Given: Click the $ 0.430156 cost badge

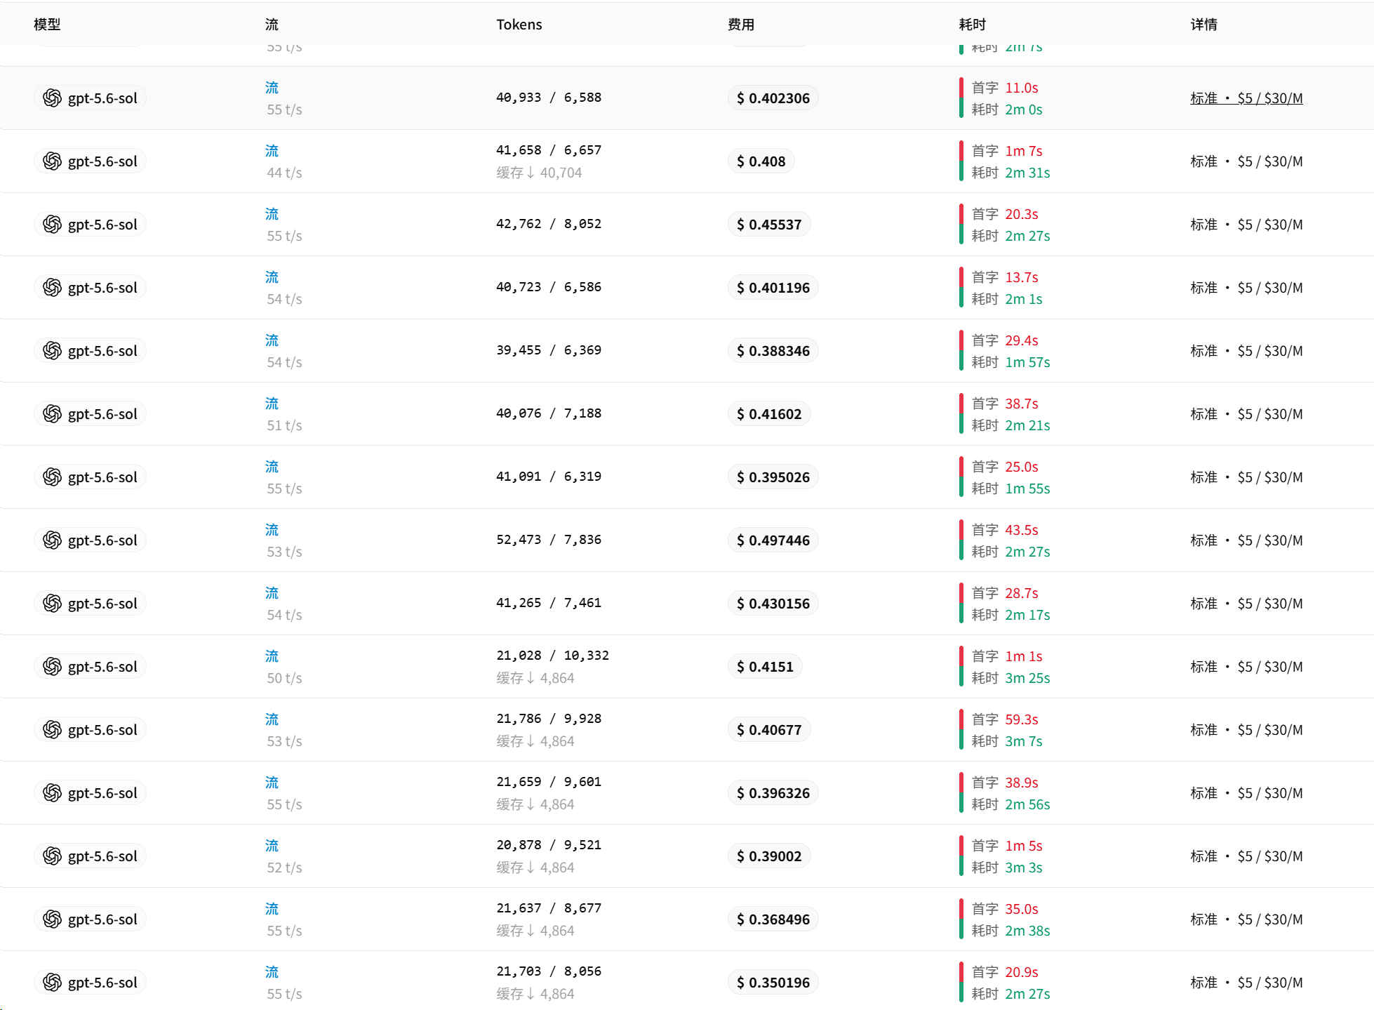Looking at the screenshot, I should point(773,604).
